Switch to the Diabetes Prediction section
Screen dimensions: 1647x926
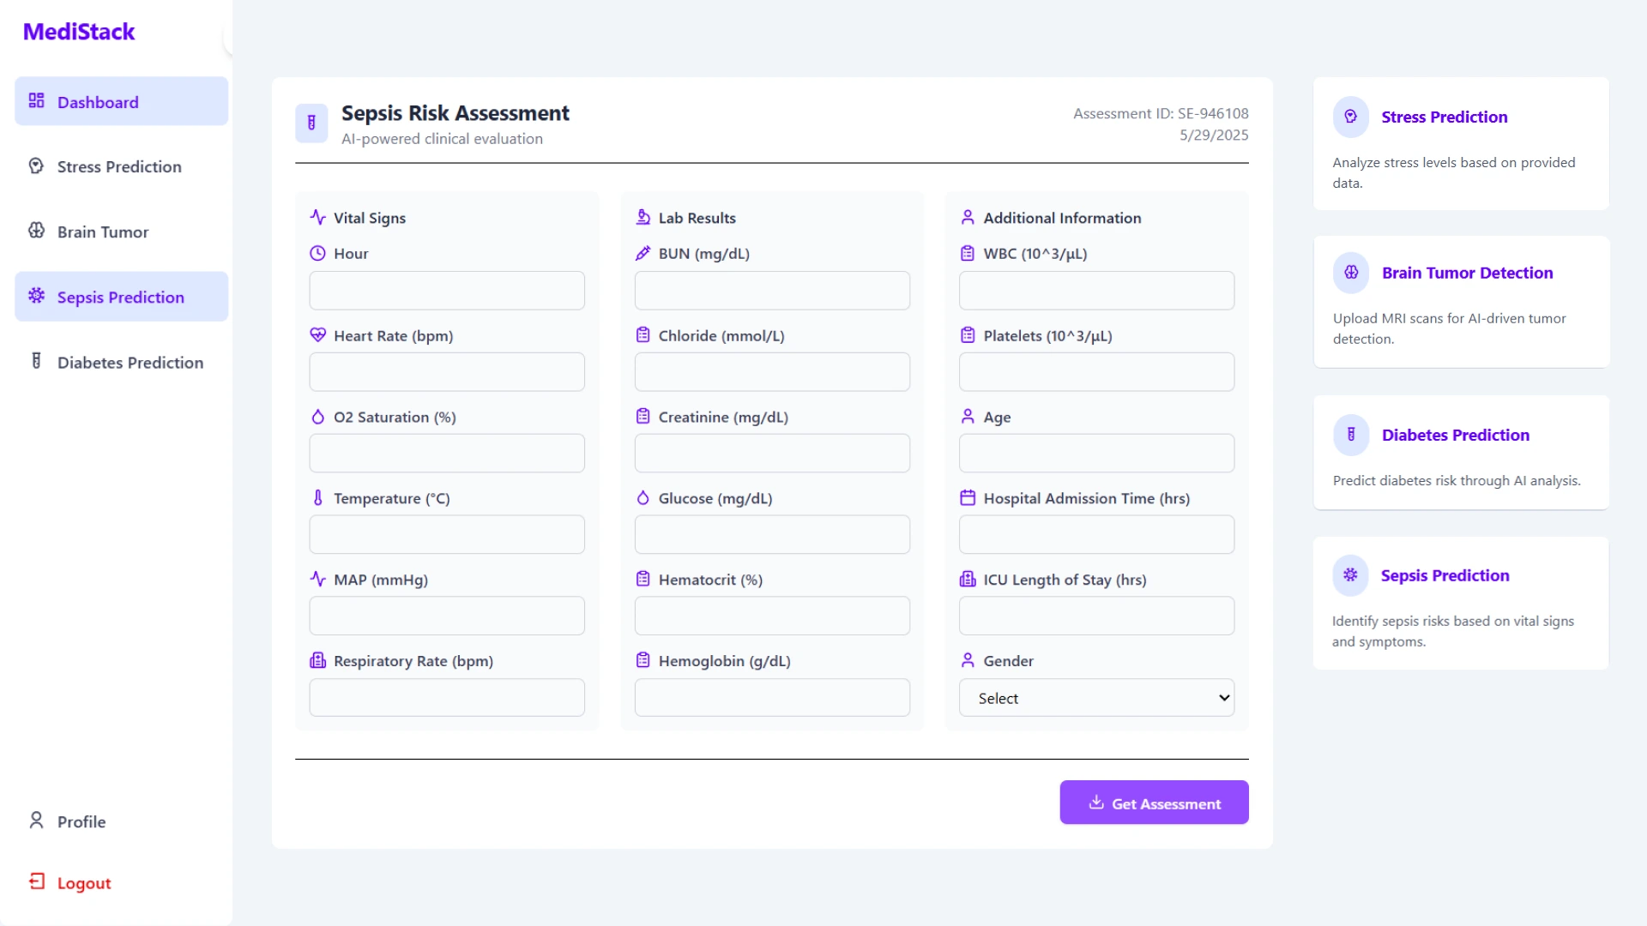coord(121,362)
